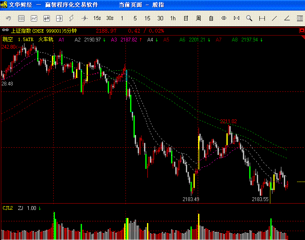This screenshot has width=305, height=240.
Task: Click the lightning bolt order icon
Action: (x=71, y=18)
